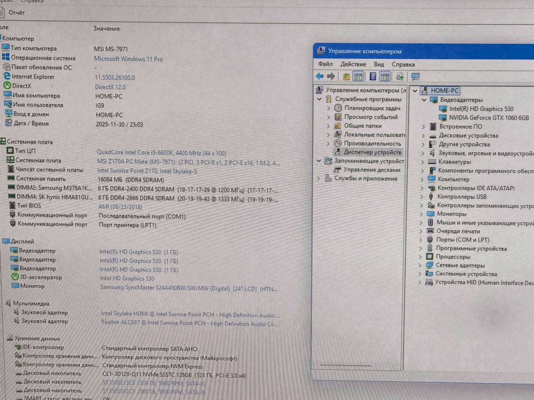Click the DIMM2: Samsung M378A1K row
534x400 pixels.
[x=143, y=188]
